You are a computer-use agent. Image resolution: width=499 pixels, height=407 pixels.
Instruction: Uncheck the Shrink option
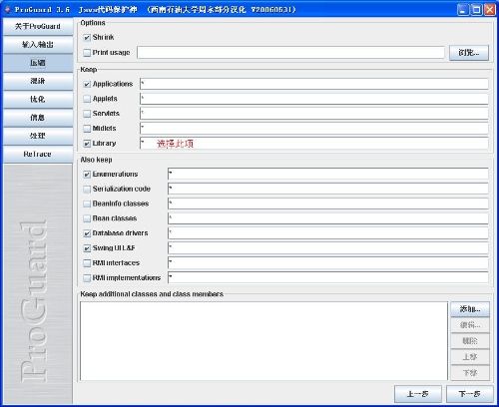(87, 38)
